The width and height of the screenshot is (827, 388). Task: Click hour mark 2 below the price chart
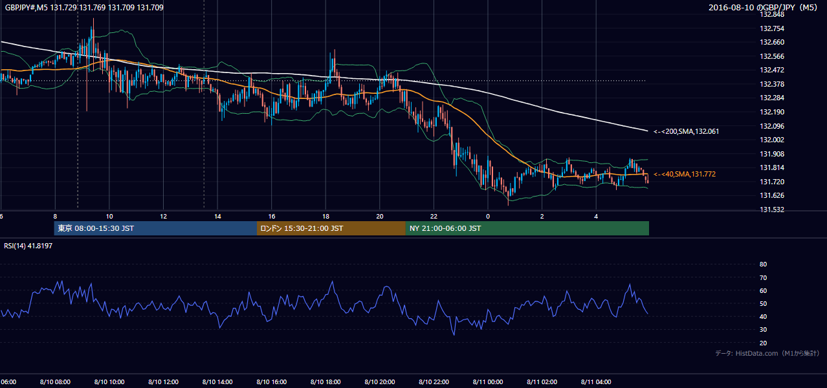click(x=542, y=217)
